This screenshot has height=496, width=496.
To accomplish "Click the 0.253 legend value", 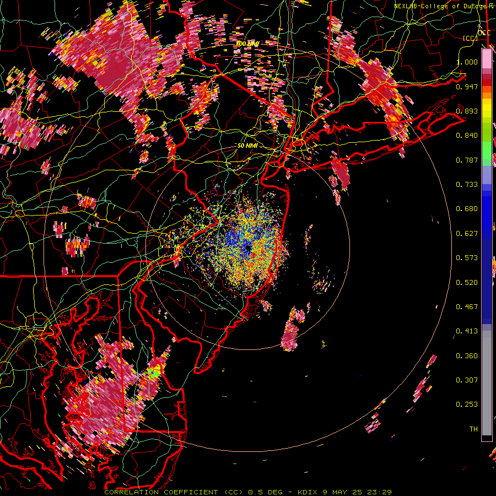I will tap(467, 405).
